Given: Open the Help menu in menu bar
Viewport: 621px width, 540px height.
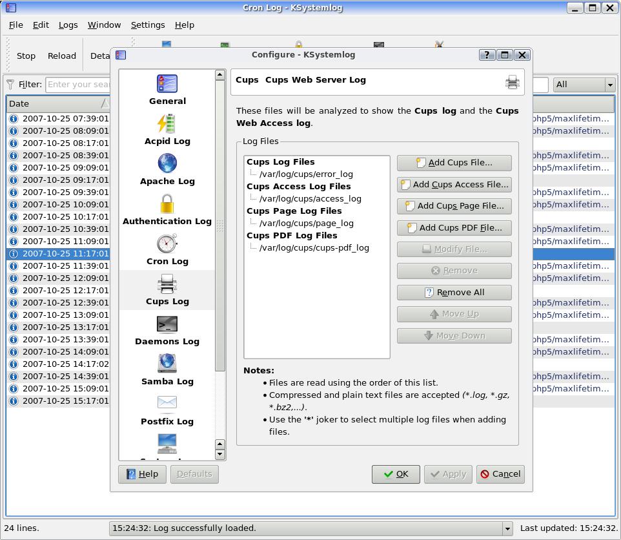Looking at the screenshot, I should coord(185,25).
